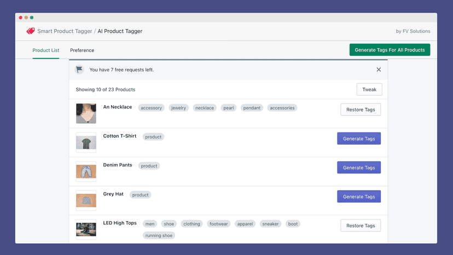Open the Cotton T-Shirt product thumbnail
This screenshot has height=255, width=453.
point(86,142)
